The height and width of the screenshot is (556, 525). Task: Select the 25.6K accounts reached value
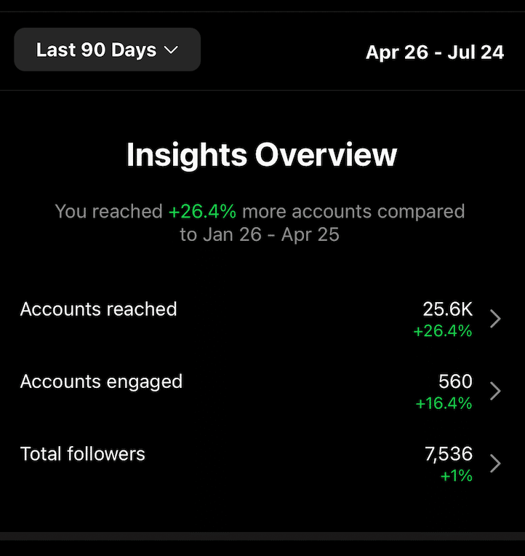point(447,309)
